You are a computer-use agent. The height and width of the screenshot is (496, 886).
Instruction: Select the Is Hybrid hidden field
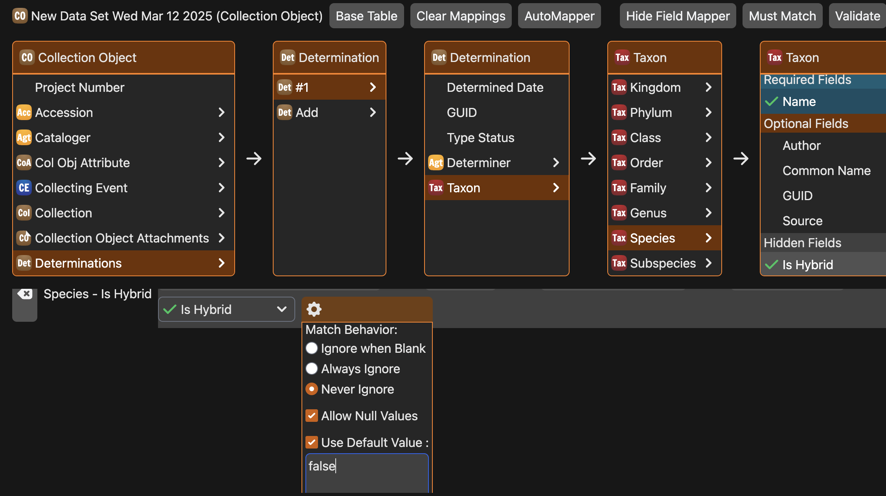[823, 264]
